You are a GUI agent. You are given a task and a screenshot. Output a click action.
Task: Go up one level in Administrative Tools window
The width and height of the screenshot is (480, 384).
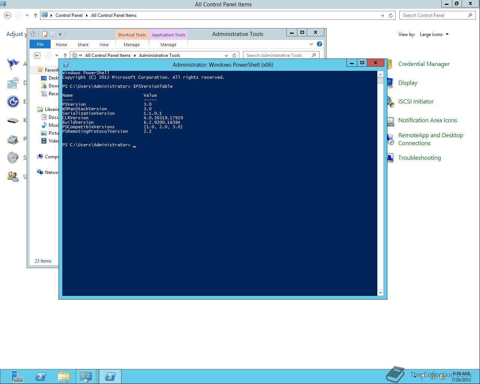[x=65, y=55]
